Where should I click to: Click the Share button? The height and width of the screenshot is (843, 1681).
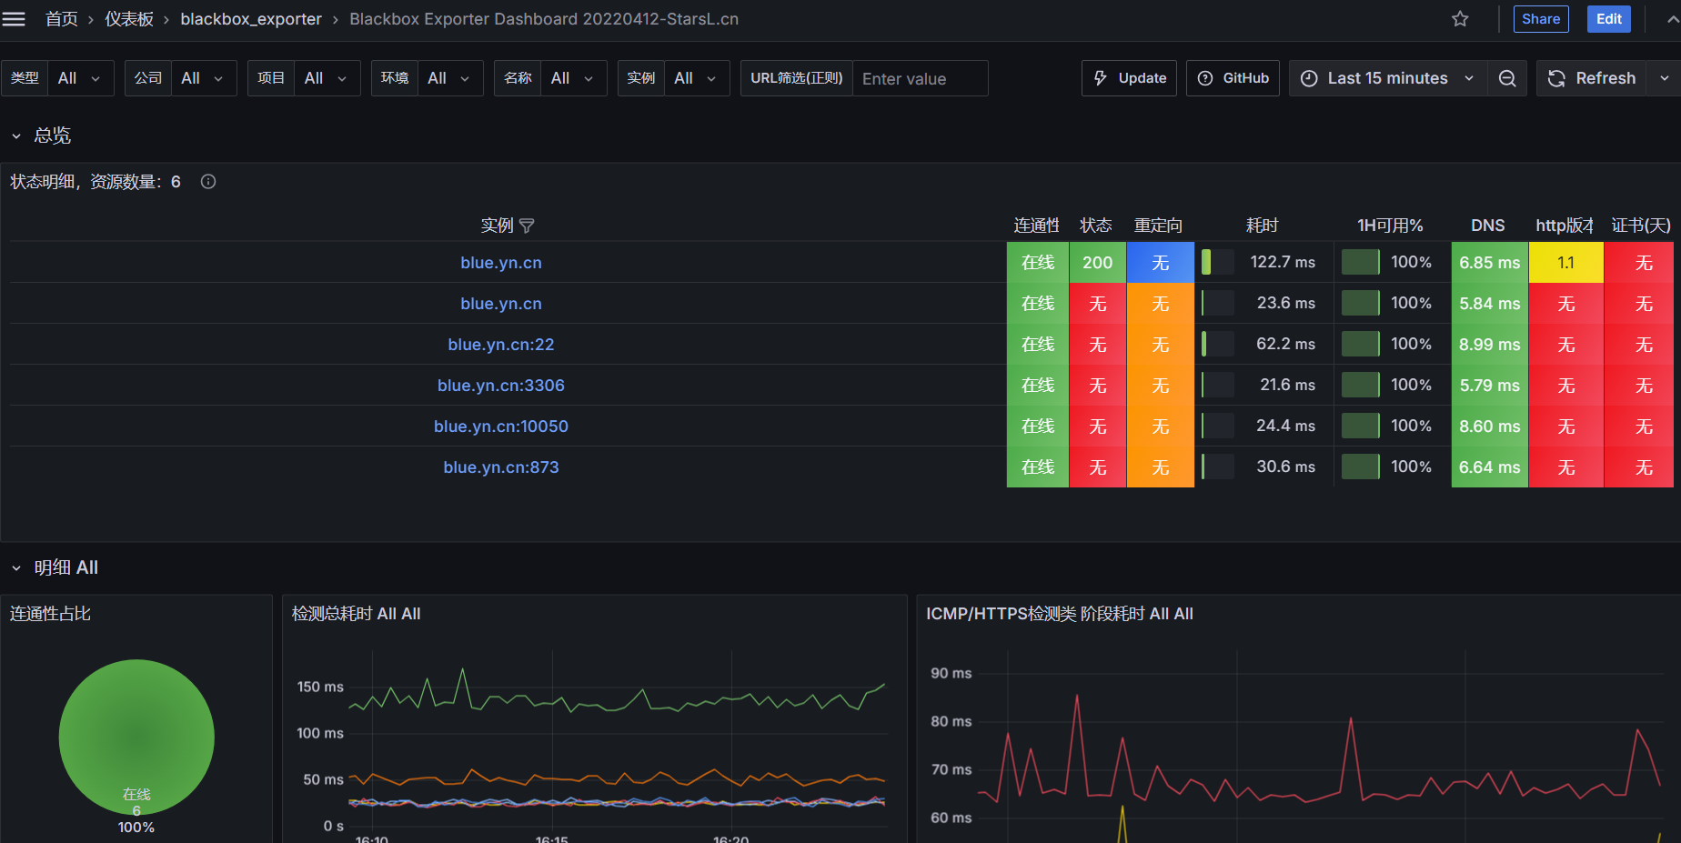[x=1541, y=19]
